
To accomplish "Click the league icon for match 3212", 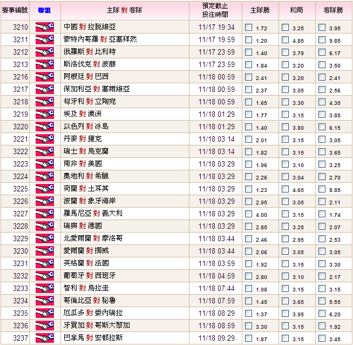I will click(x=45, y=52).
